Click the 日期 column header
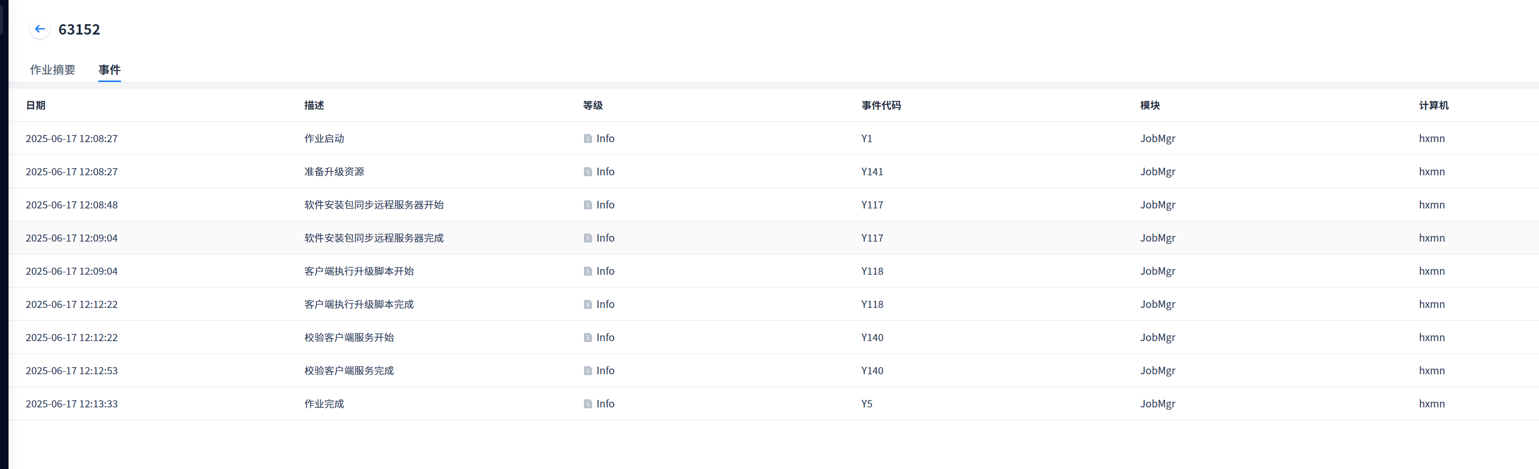The image size is (1539, 469). [36, 106]
